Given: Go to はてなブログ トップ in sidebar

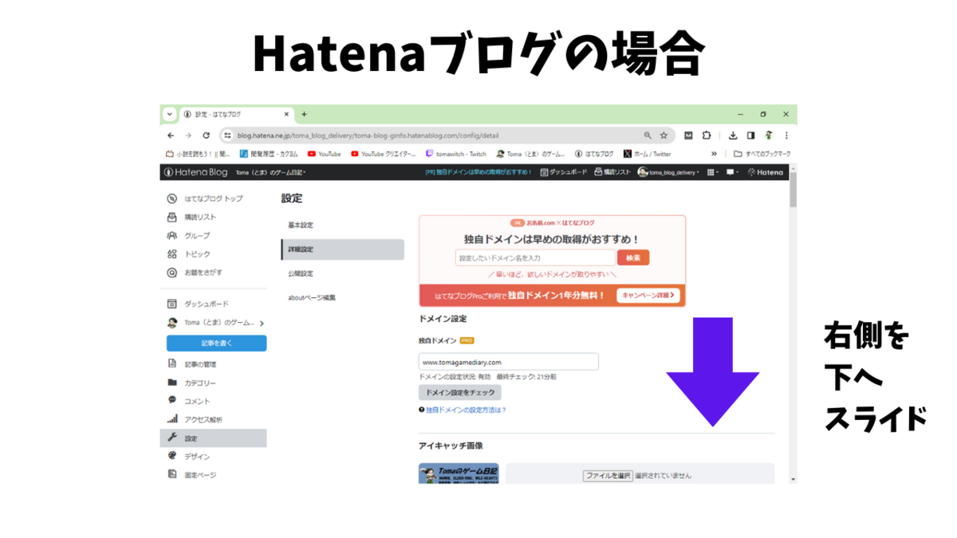Looking at the screenshot, I should 205,198.
